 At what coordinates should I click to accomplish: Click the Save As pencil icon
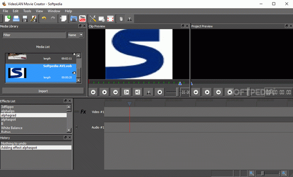click(33, 19)
